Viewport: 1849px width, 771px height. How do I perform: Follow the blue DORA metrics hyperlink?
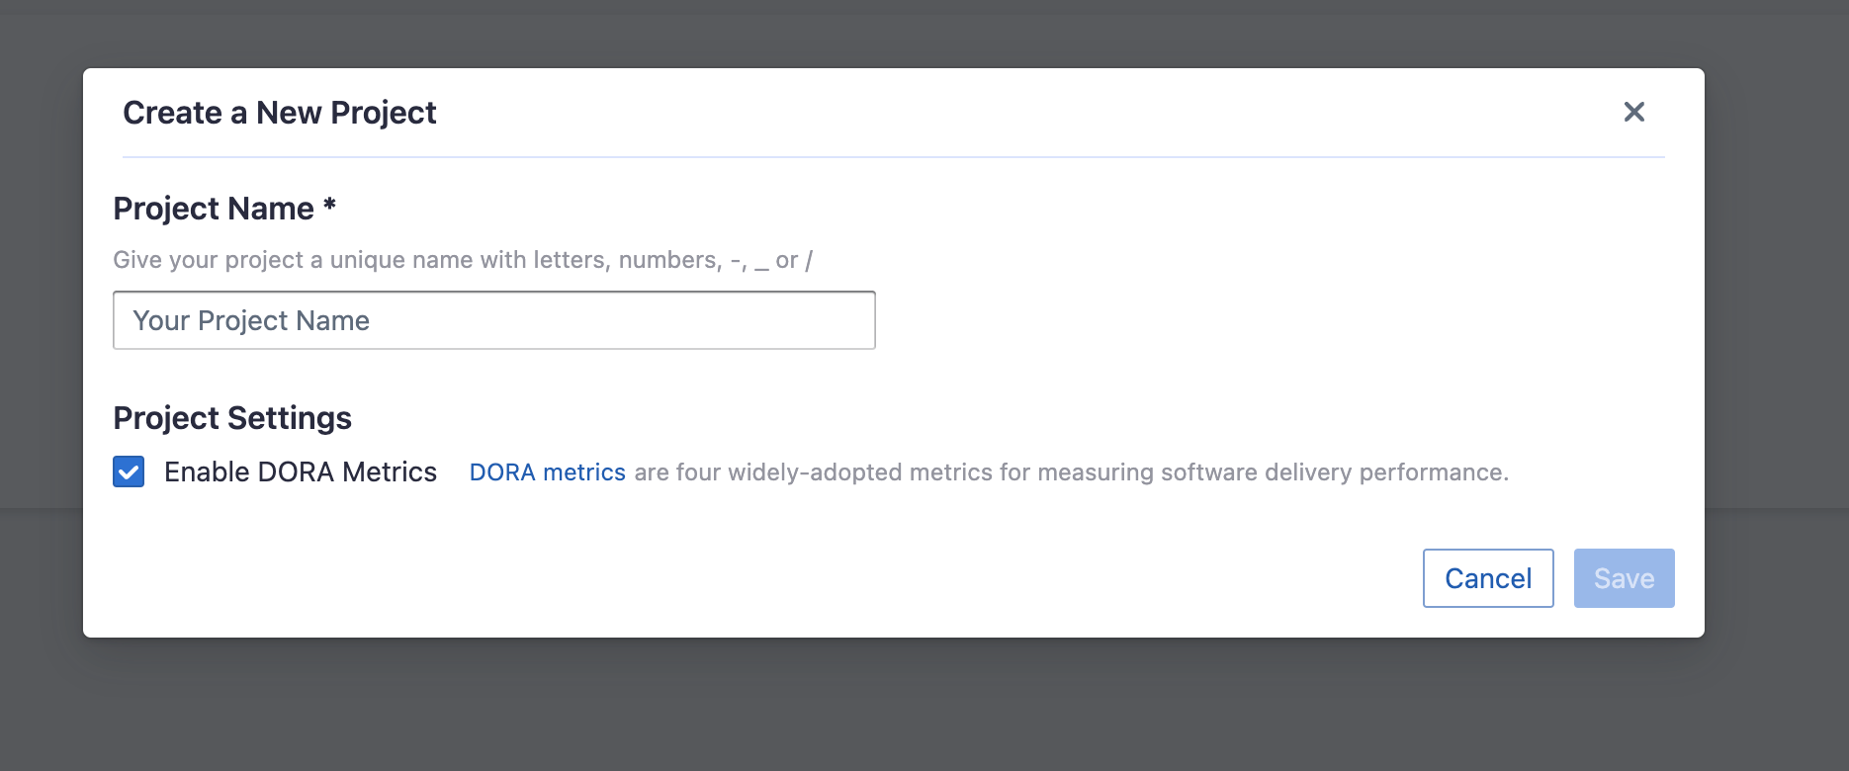point(547,472)
